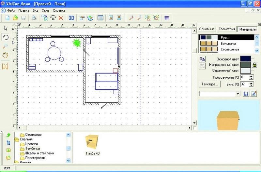
Task: Open the material preset dropdown
Action: [x=238, y=94]
